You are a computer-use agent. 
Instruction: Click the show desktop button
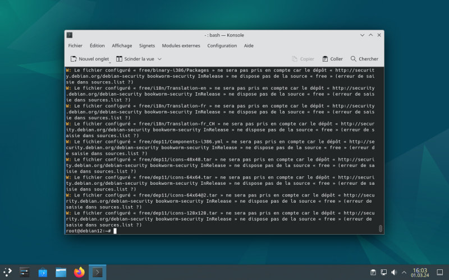tap(439, 272)
